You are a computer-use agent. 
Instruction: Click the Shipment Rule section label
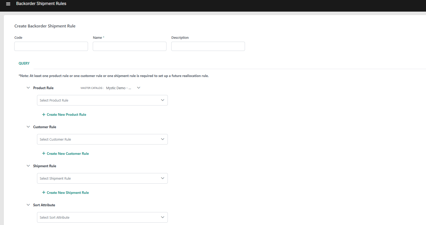45,166
